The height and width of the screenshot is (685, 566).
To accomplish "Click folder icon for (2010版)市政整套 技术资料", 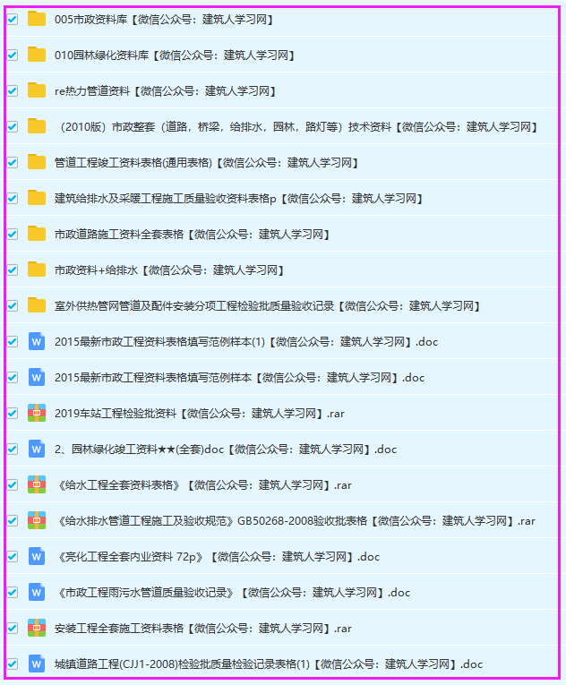I will tap(37, 126).
